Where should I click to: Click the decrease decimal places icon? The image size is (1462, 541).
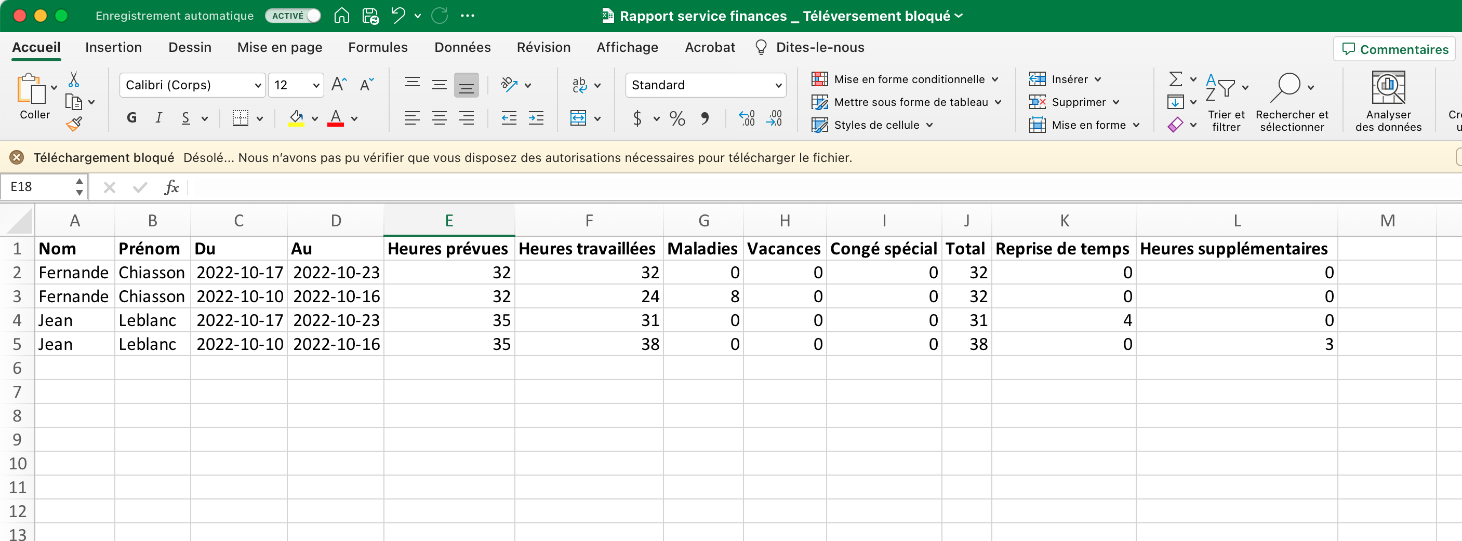(774, 118)
